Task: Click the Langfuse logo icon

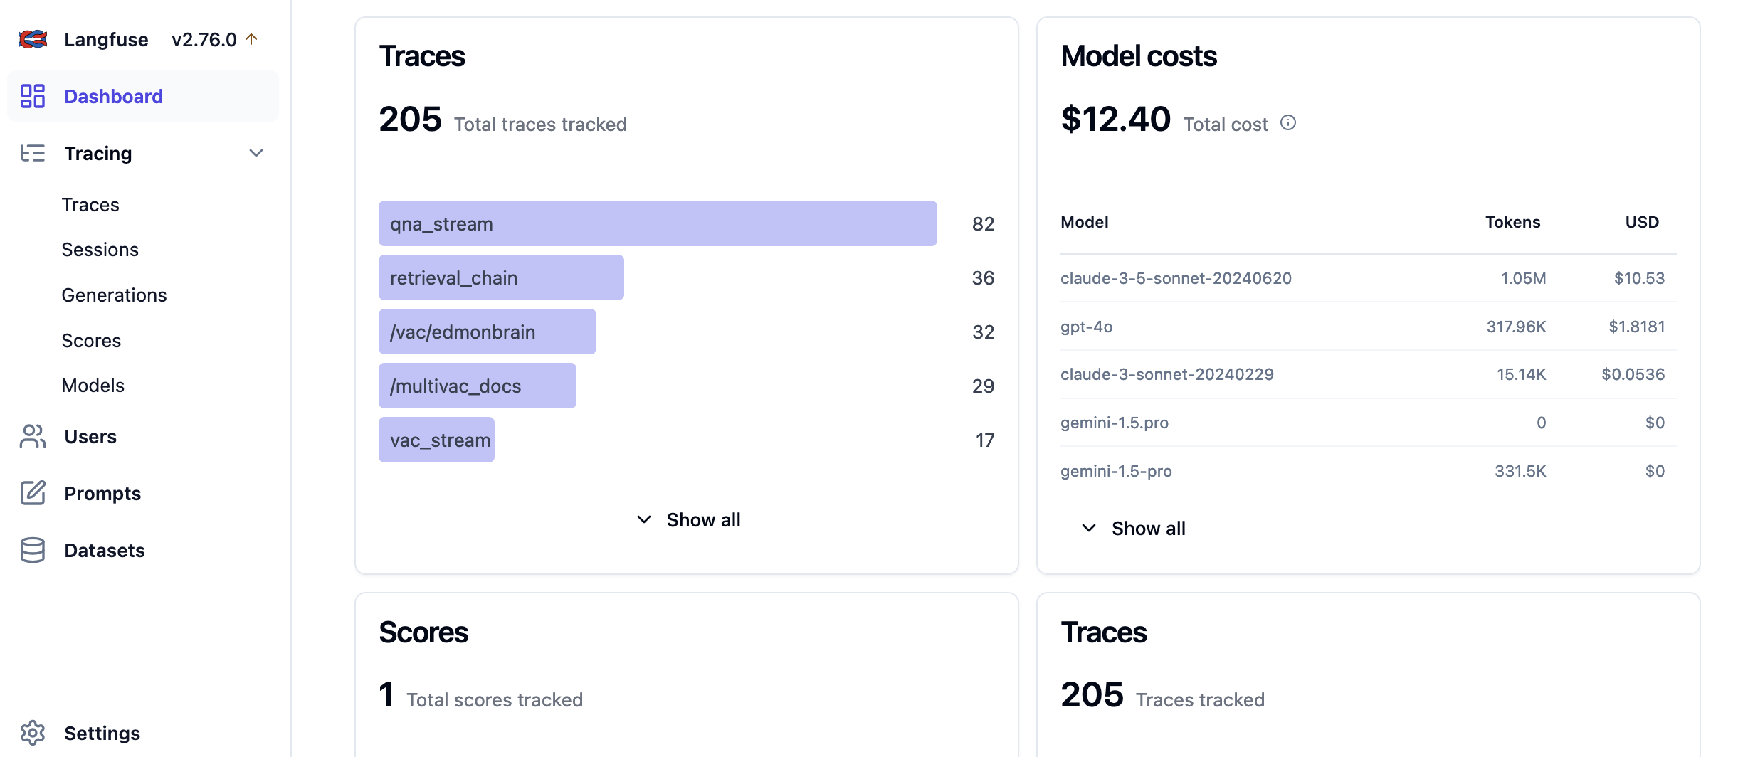Action: pyautogui.click(x=33, y=39)
